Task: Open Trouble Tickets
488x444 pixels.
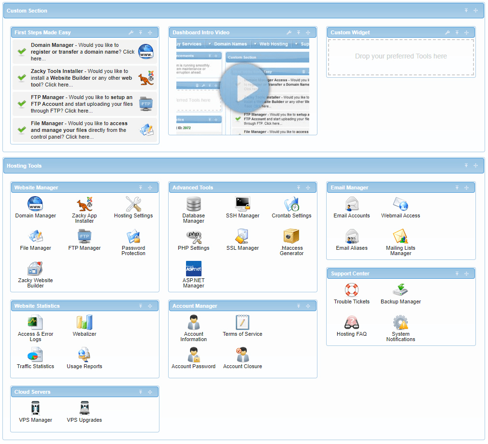Action: 352,290
